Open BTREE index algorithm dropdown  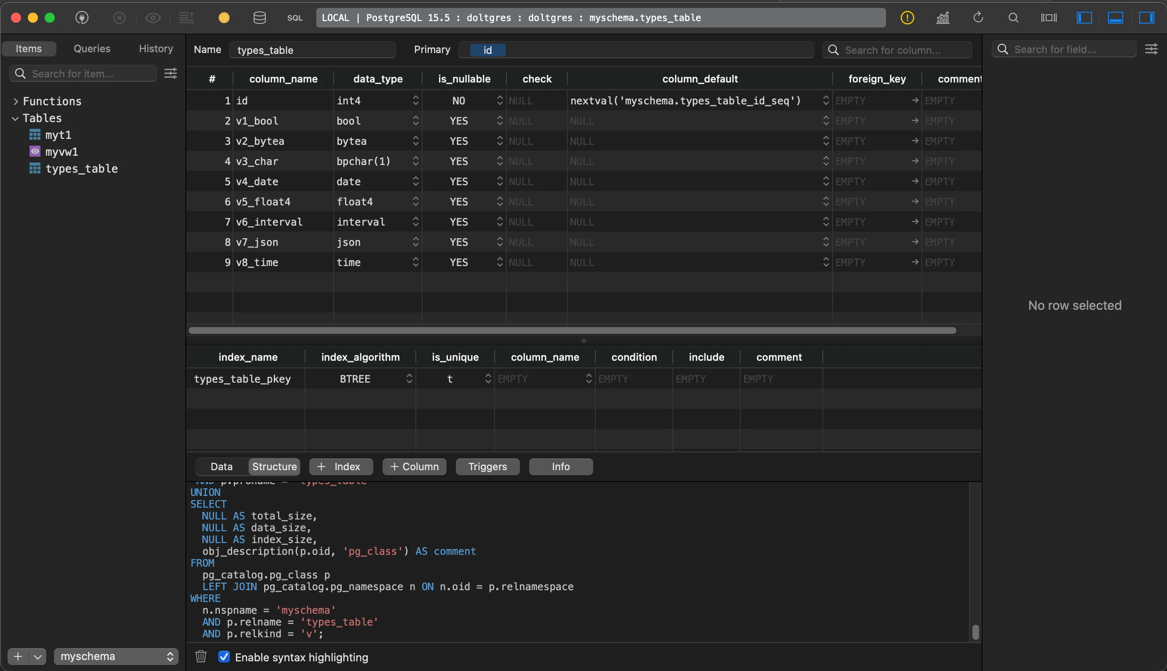[x=409, y=379]
